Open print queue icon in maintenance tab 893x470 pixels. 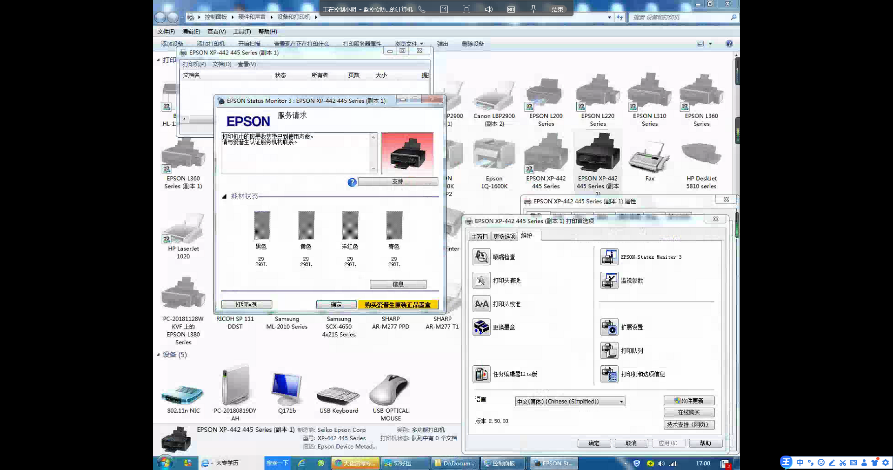tap(609, 351)
